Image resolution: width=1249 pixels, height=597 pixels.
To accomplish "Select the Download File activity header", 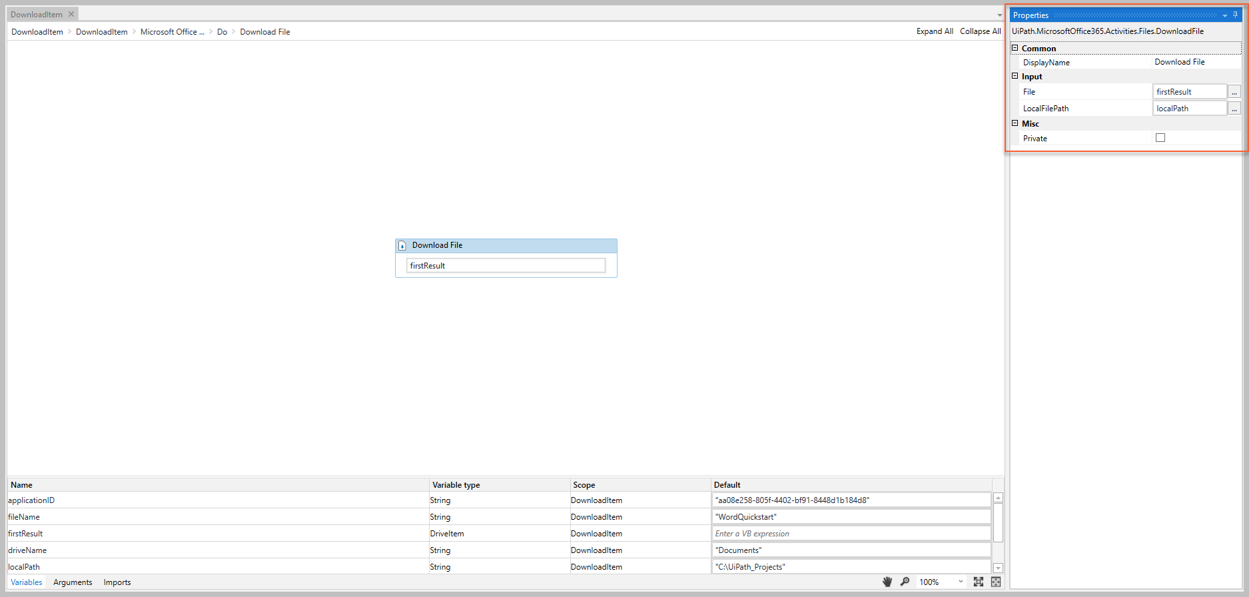I will point(506,246).
